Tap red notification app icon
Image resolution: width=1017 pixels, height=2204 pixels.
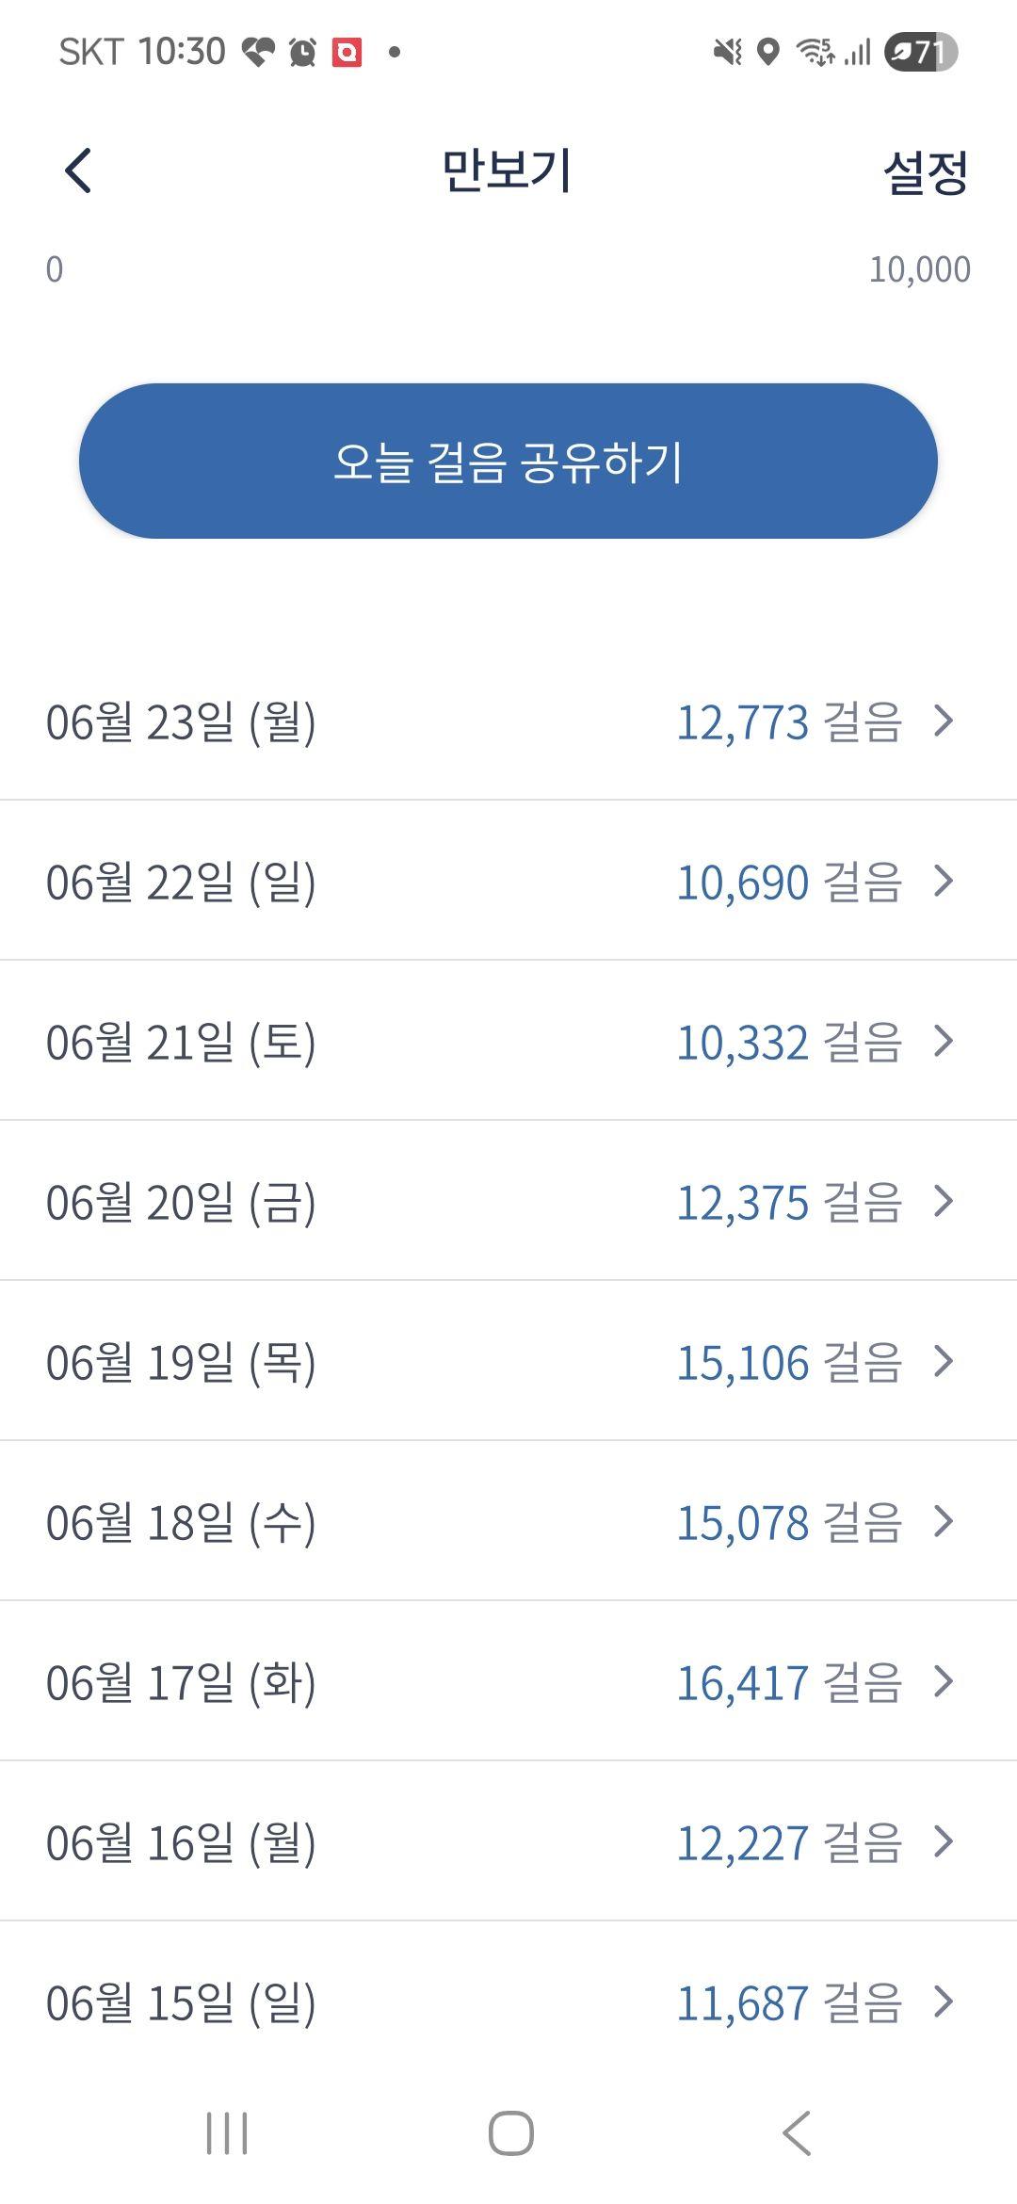coord(347,52)
